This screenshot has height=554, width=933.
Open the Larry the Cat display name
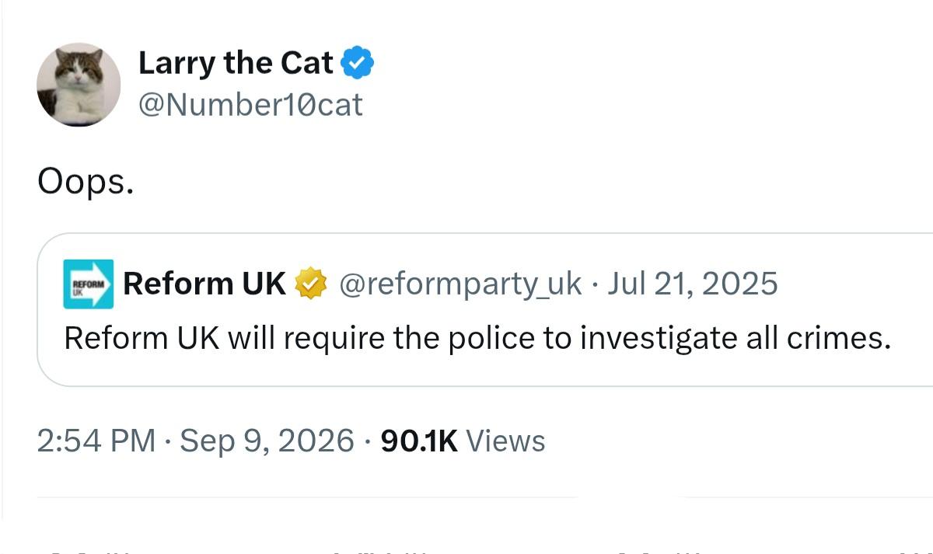tap(236, 63)
